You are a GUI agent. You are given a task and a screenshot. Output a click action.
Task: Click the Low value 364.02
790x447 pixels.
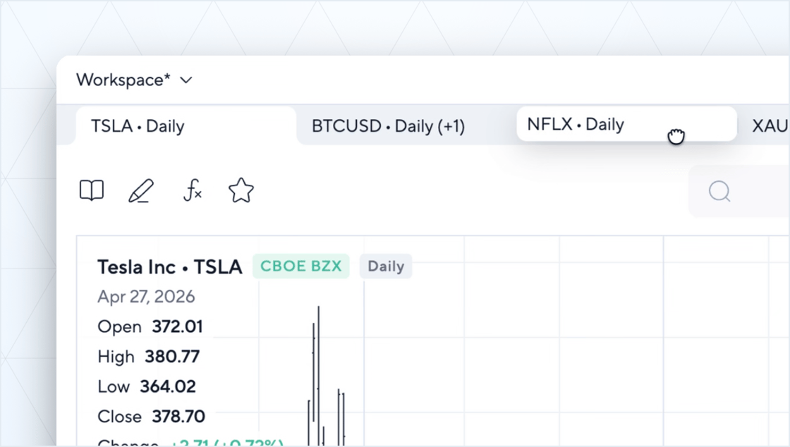(x=168, y=386)
